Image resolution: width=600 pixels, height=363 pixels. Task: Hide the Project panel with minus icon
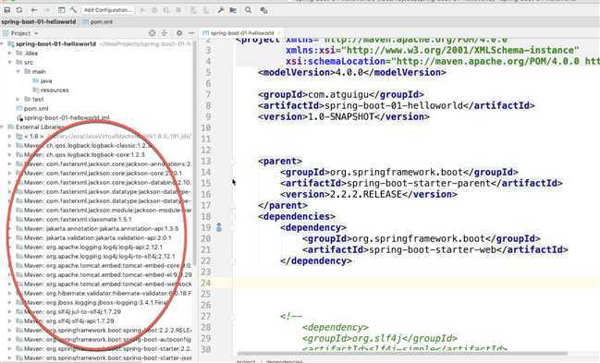pyautogui.click(x=191, y=33)
